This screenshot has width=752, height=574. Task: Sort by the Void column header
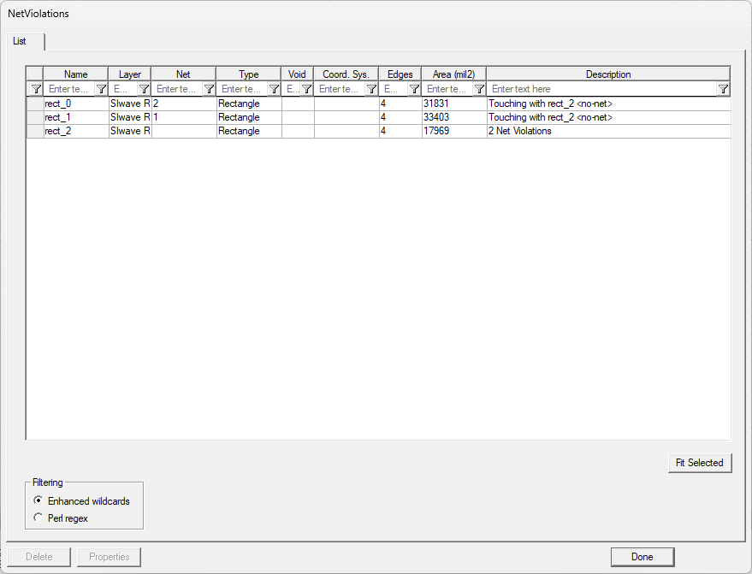click(x=298, y=74)
